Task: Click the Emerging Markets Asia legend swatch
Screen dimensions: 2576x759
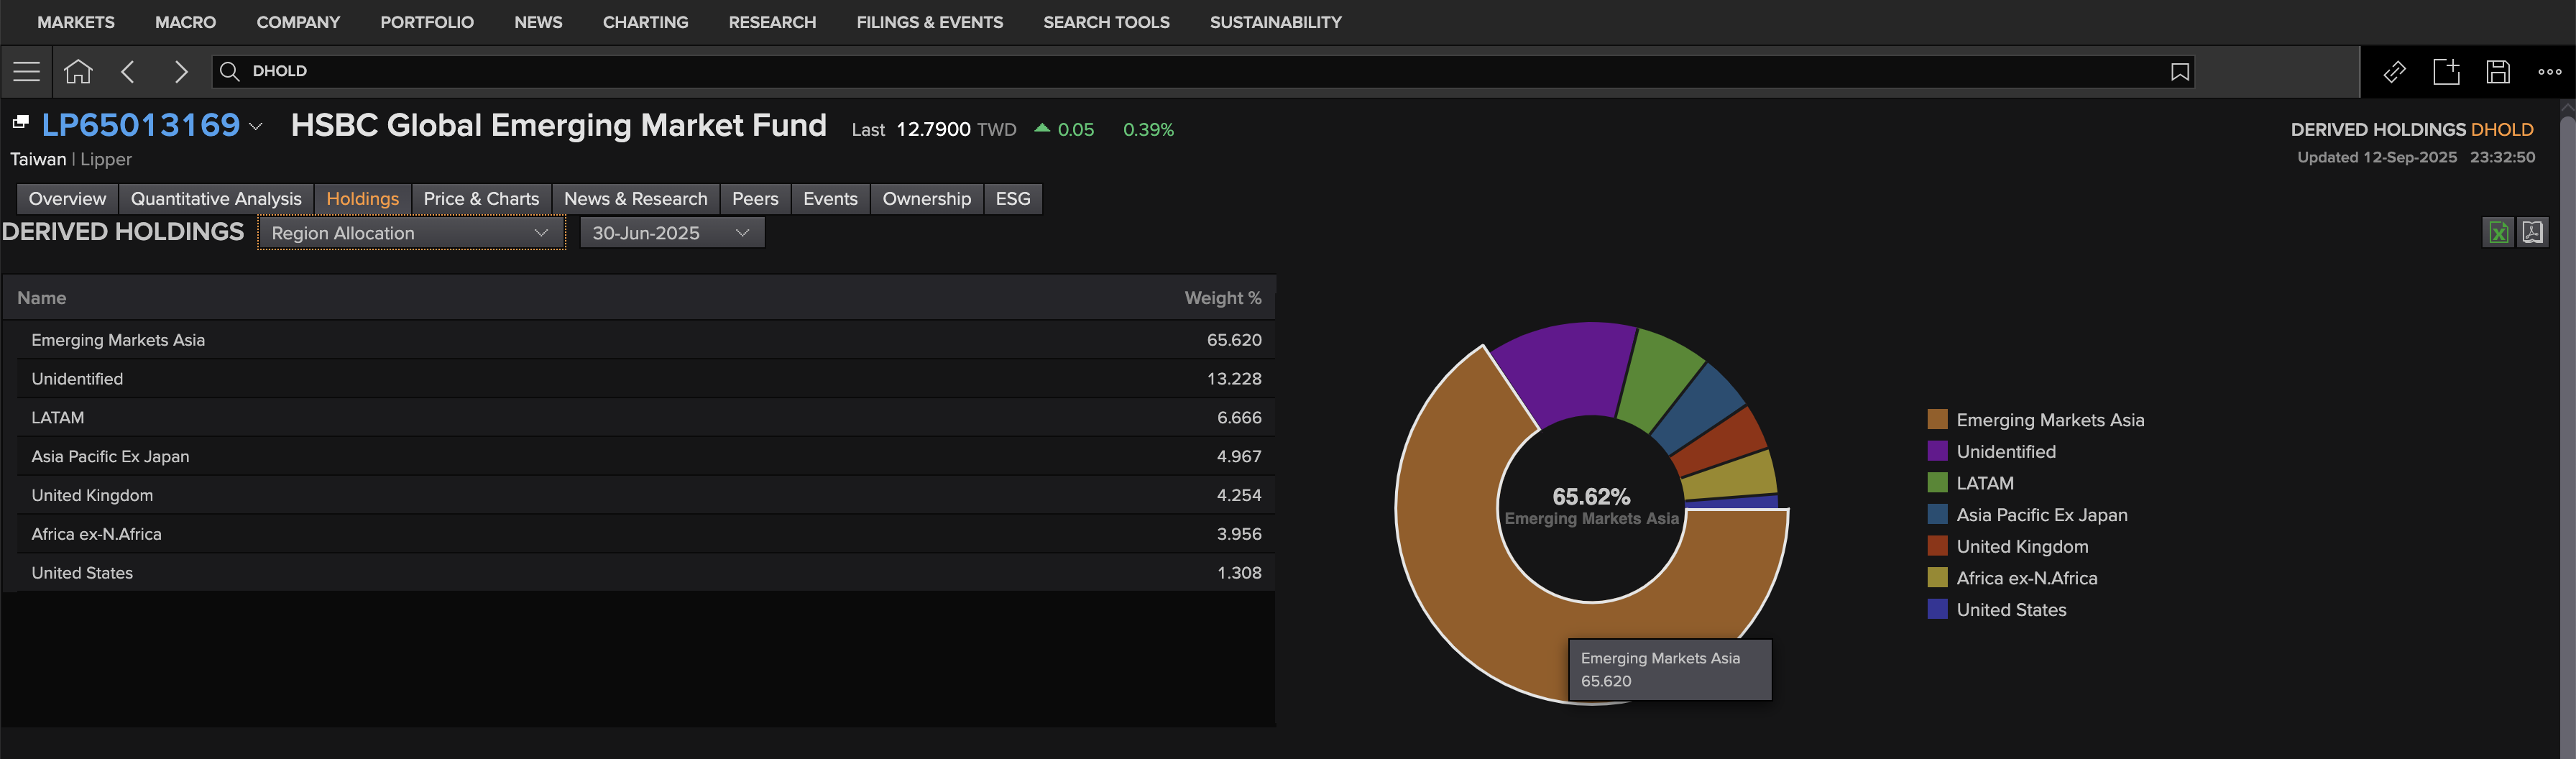Action: (x=1937, y=419)
